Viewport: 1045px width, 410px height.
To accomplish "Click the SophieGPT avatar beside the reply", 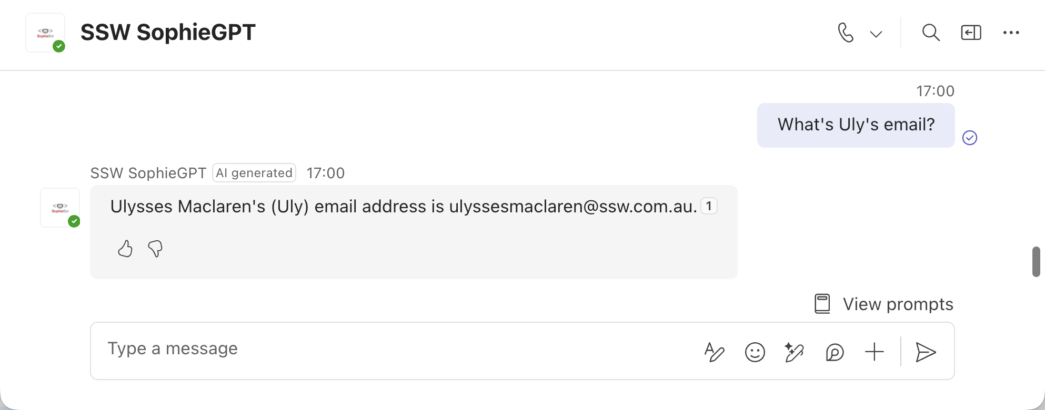I will [60, 208].
